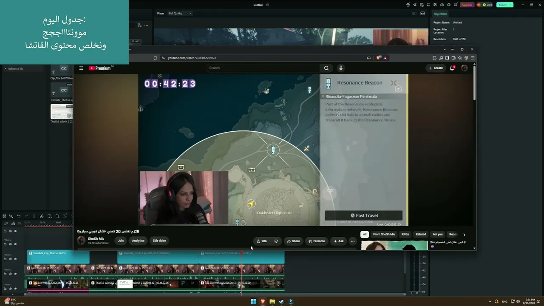
Task: Focus the YouTube search field
Action: click(263, 68)
